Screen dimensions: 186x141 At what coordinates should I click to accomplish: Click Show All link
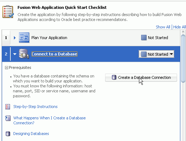pos(163,27)
